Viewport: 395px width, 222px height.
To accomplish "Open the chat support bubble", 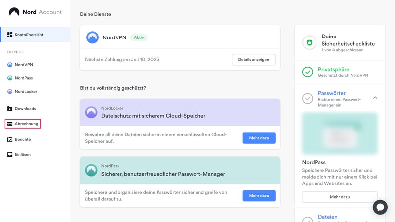I will 380,207.
